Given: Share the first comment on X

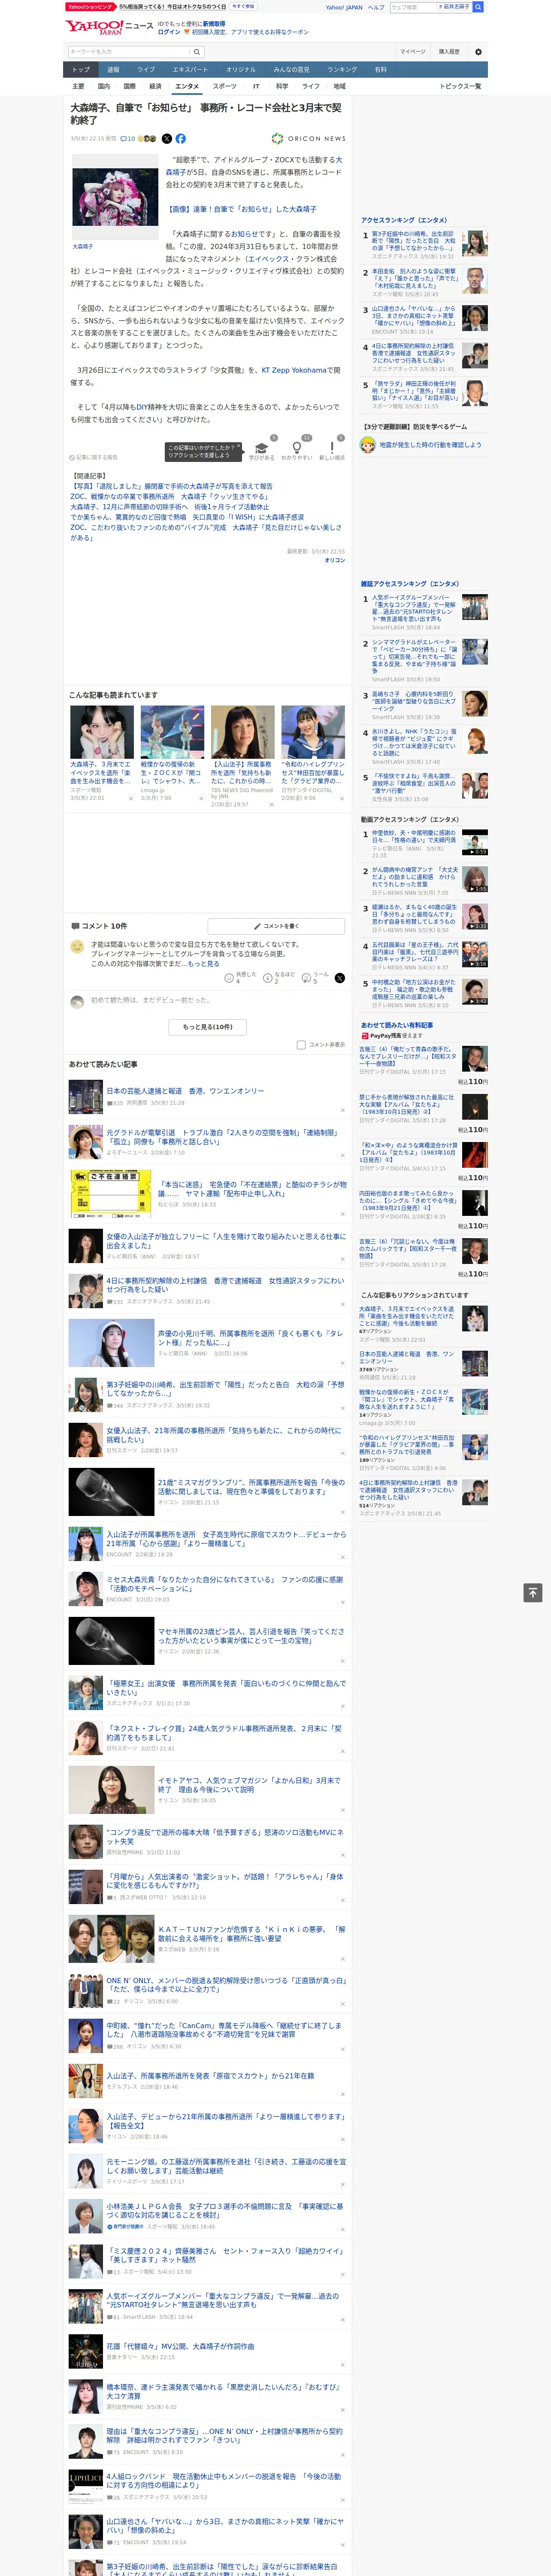Looking at the screenshot, I should 340,977.
